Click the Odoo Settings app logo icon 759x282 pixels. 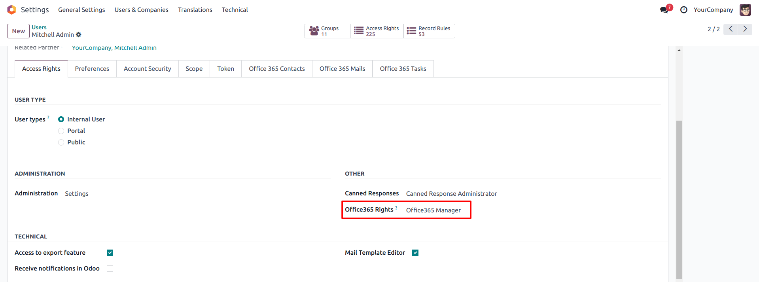(x=12, y=9)
